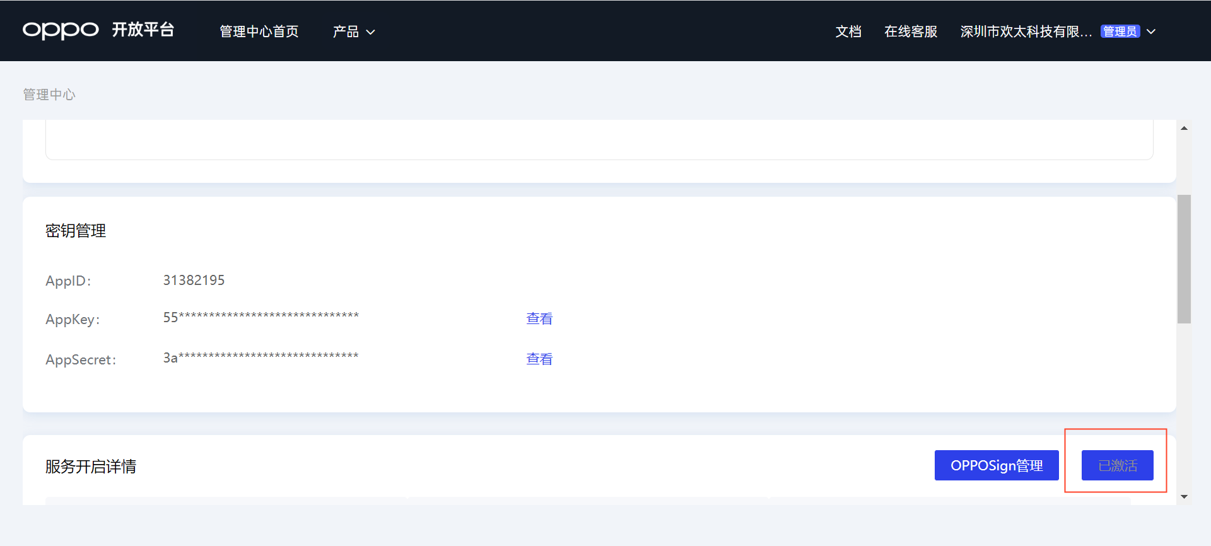Viewport: 1211px width, 546px height.
Task: Click the vertical scrollbar thumb
Action: click(1184, 258)
